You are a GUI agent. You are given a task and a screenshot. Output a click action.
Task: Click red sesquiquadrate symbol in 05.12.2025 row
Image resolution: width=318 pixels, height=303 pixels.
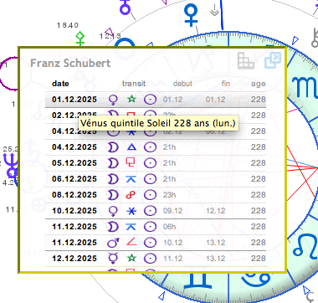click(131, 162)
